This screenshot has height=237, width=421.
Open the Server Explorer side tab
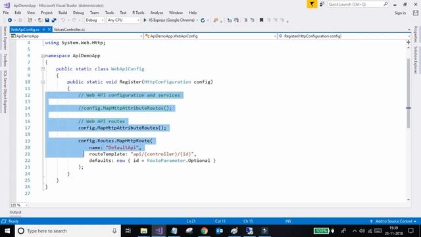point(5,38)
